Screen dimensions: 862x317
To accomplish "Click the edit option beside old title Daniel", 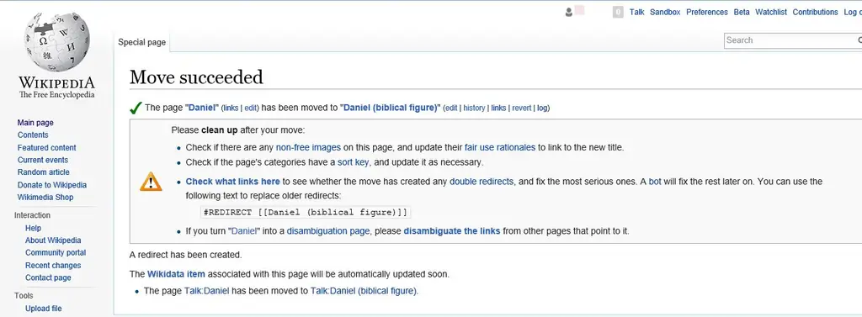I will click(251, 108).
